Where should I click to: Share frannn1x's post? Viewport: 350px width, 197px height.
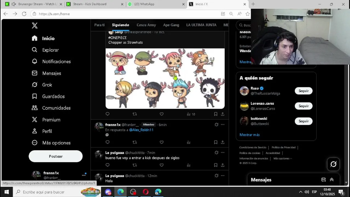coord(223,142)
